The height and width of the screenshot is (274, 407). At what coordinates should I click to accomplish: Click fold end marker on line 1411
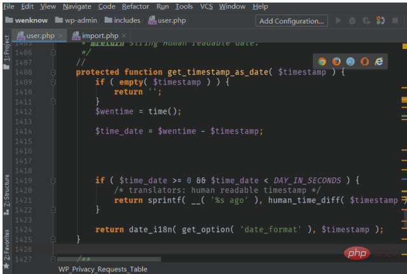53,102
